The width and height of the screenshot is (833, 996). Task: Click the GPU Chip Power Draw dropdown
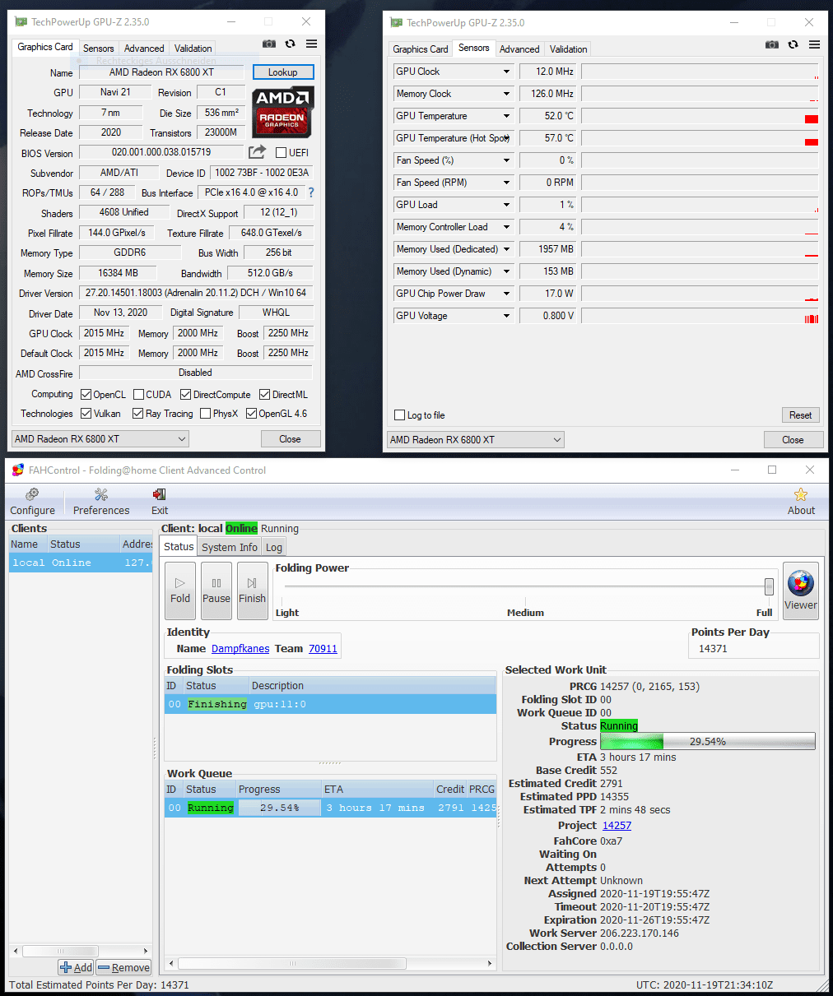[x=506, y=294]
